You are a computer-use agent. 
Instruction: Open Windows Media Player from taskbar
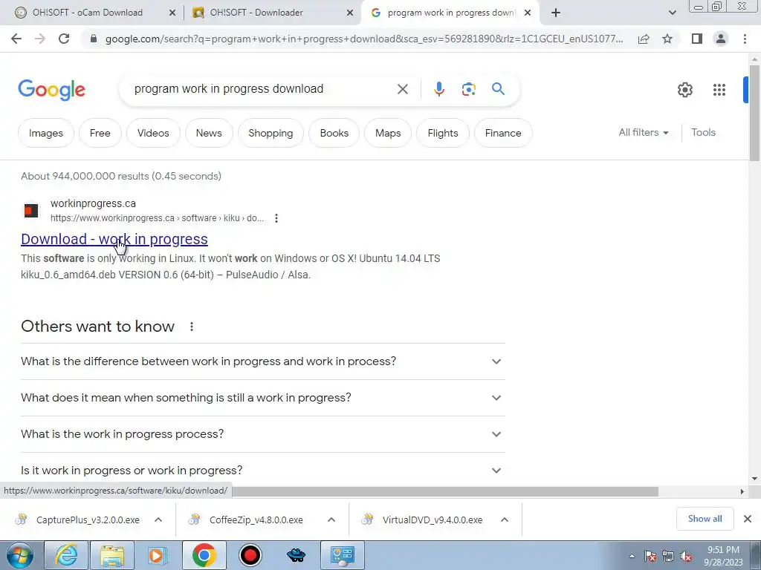(x=157, y=555)
